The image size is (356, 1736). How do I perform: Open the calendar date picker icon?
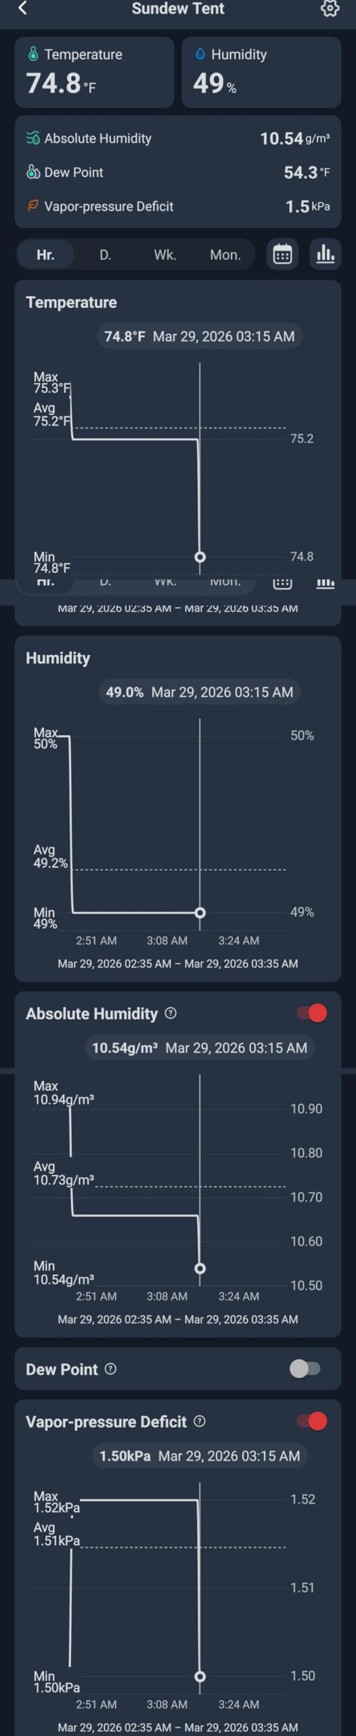pyautogui.click(x=282, y=254)
